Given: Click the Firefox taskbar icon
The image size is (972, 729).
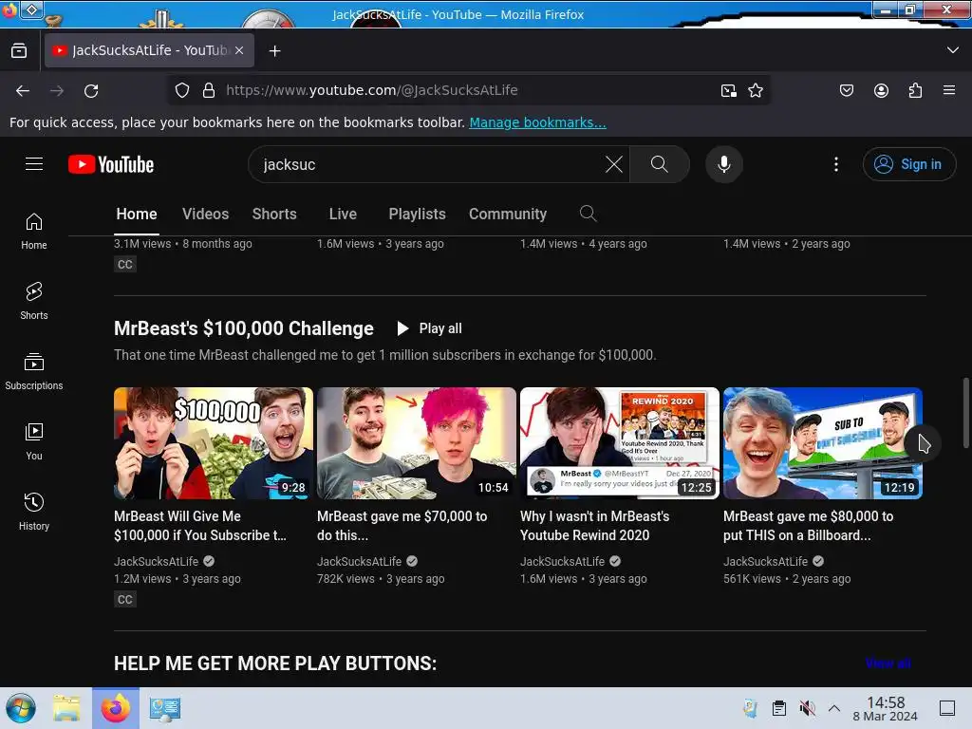Looking at the screenshot, I should (x=116, y=708).
